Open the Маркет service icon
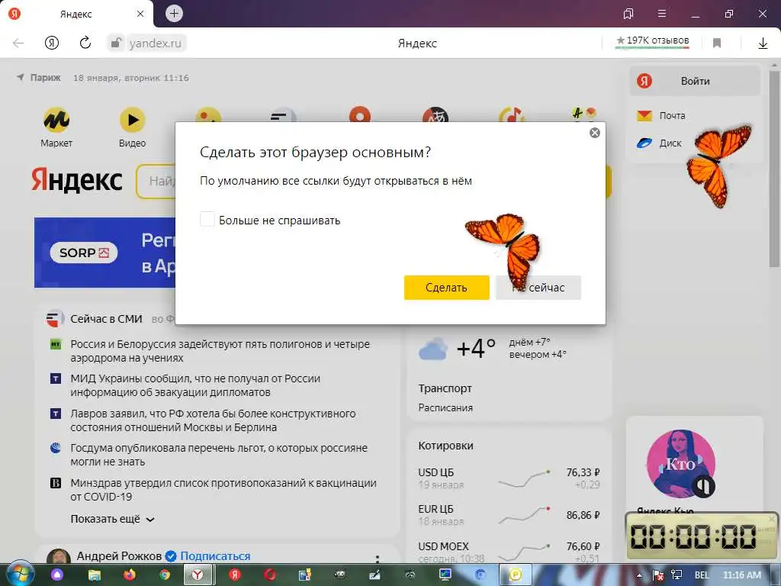 56,127
